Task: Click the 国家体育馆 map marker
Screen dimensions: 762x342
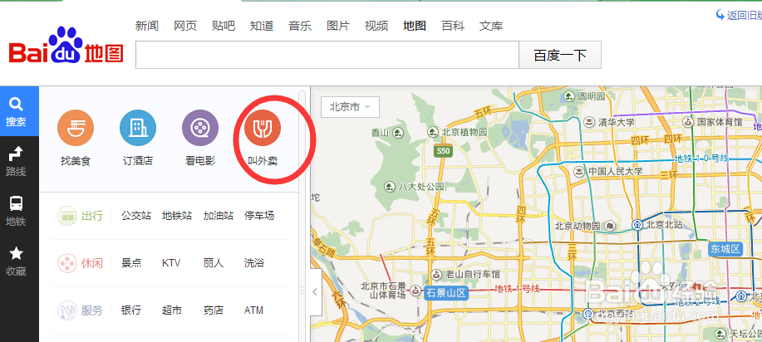Action: [x=688, y=121]
